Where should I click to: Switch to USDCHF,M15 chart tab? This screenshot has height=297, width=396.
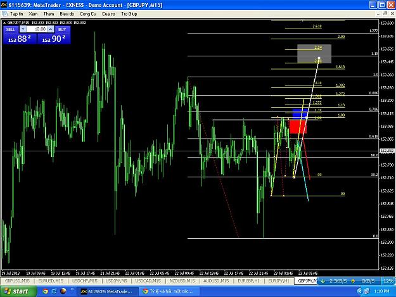[x=85, y=281]
